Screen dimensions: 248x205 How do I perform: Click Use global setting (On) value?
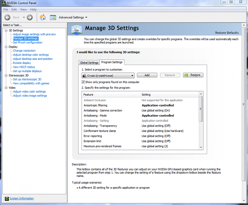[156, 110]
